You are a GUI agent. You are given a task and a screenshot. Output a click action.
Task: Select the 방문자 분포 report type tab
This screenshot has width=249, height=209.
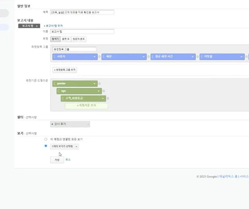[x=79, y=39]
